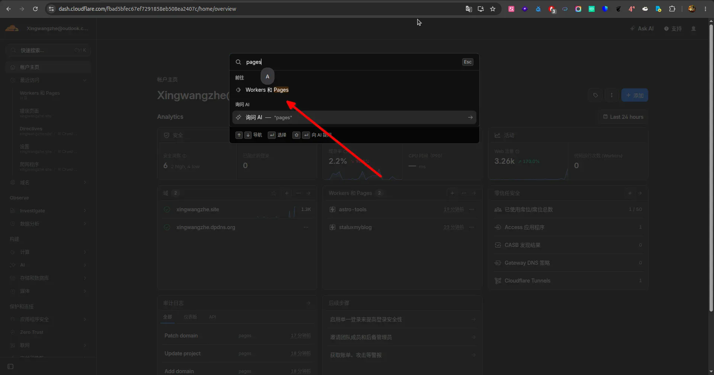
Task: Click the page vertical scrollbar
Action: [x=711, y=167]
